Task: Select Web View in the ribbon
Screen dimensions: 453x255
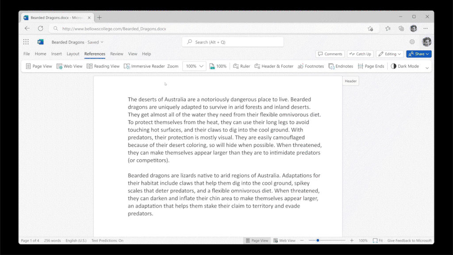Action: pos(69,66)
